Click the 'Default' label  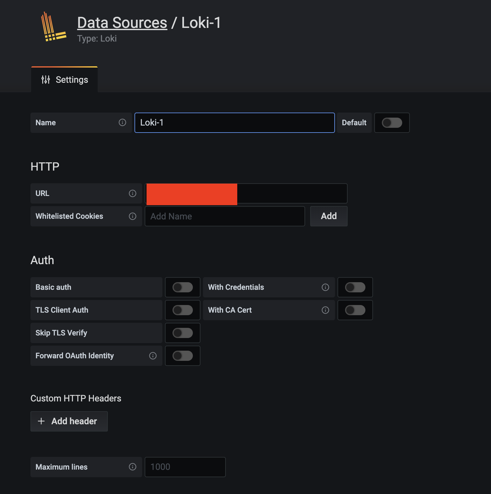point(354,123)
